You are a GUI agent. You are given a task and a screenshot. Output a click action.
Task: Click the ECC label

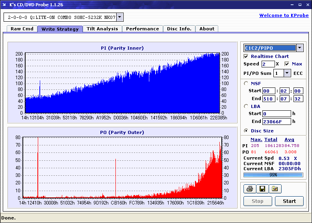(x=298, y=73)
